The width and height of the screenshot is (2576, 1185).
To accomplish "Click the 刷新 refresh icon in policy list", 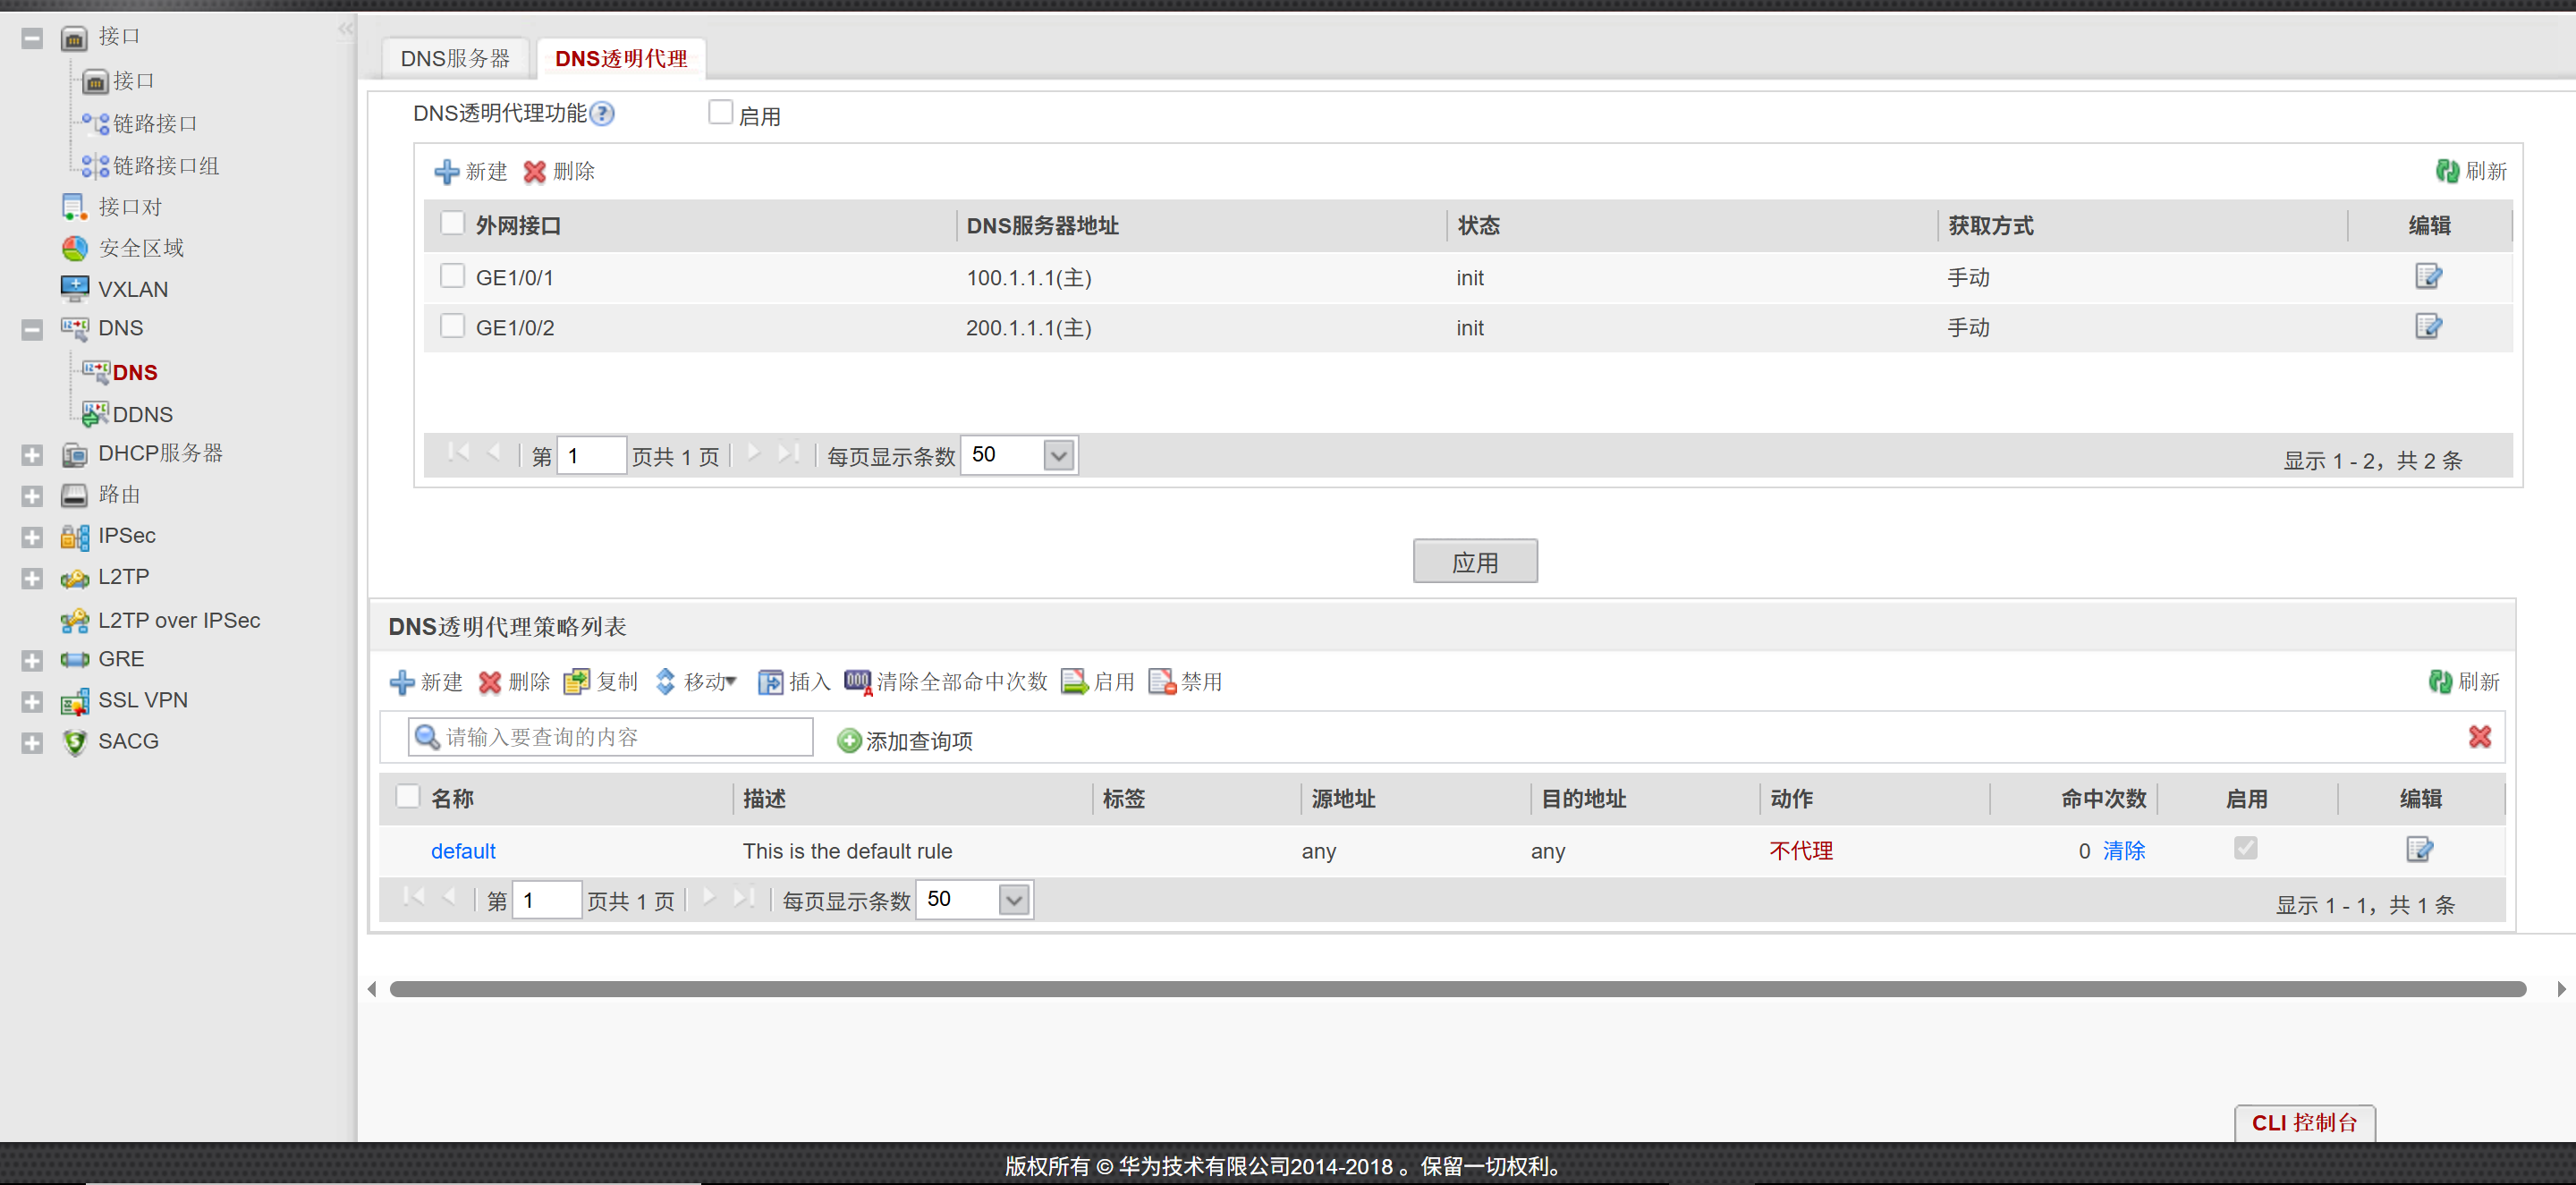I will click(2440, 682).
